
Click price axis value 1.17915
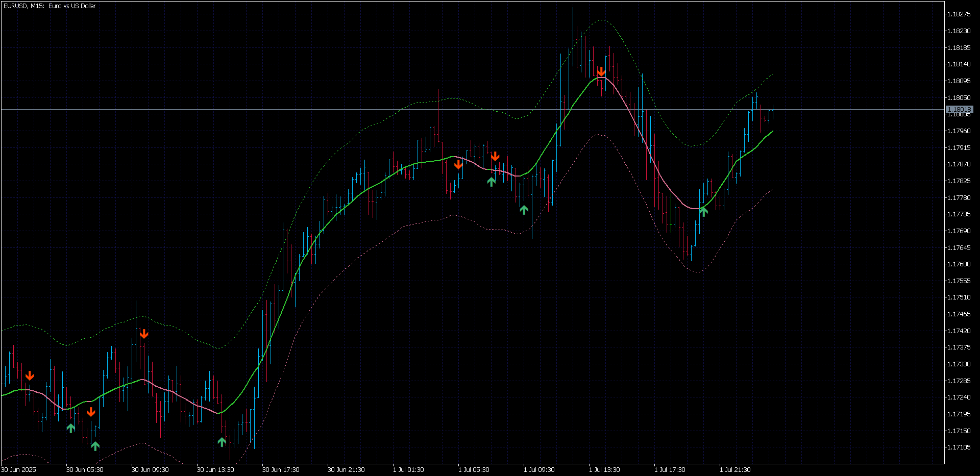pyautogui.click(x=959, y=148)
